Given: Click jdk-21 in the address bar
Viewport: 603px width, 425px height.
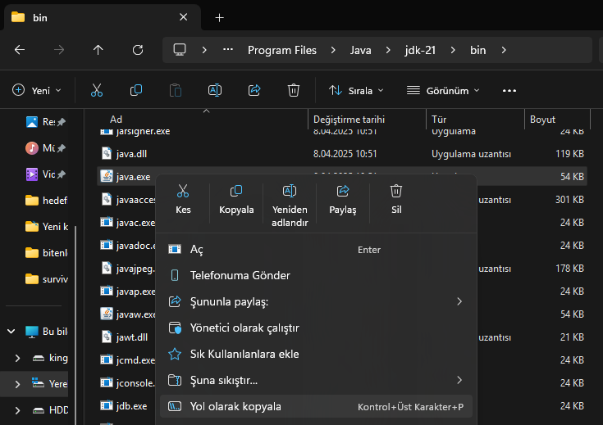Looking at the screenshot, I should point(420,50).
